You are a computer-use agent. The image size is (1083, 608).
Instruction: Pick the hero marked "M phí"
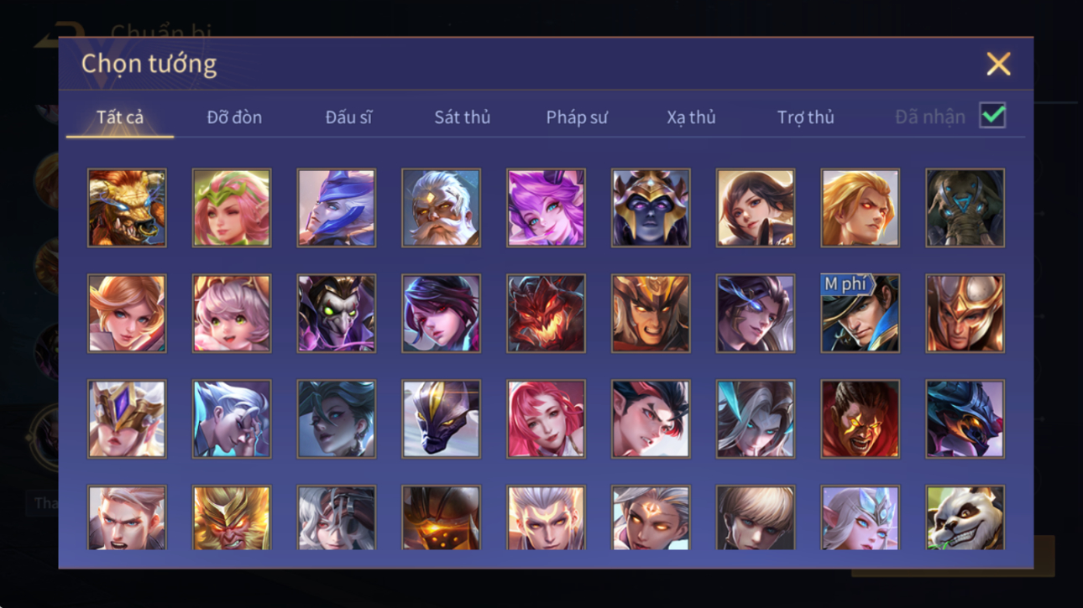pos(860,314)
